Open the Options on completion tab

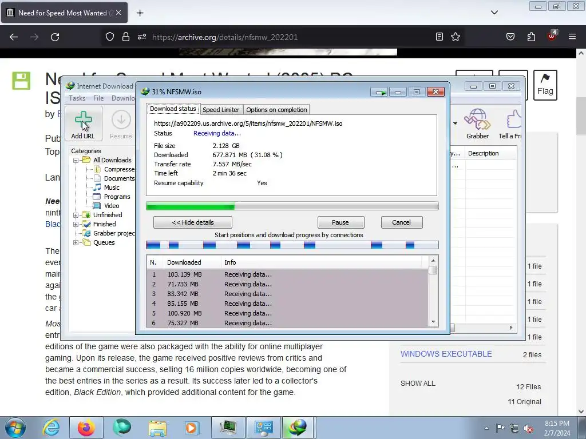[x=276, y=110]
